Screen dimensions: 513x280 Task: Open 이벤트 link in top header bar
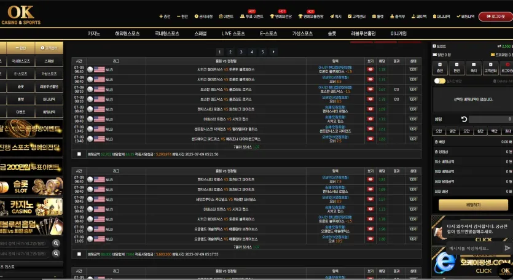(x=226, y=17)
